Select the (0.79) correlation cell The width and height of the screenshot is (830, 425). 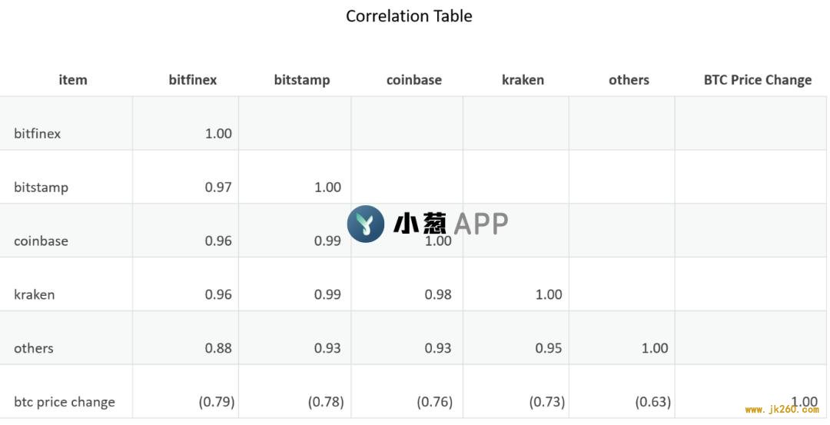tap(217, 402)
